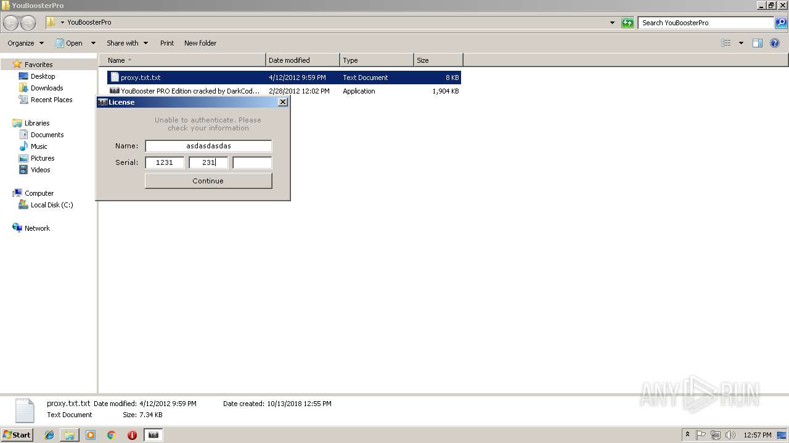Screen dimensions: 789x443
Task: Open the Start menu
Action: pos(17,435)
